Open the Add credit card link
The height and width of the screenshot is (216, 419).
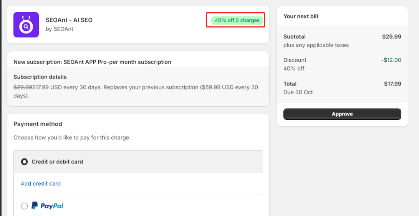(41, 183)
